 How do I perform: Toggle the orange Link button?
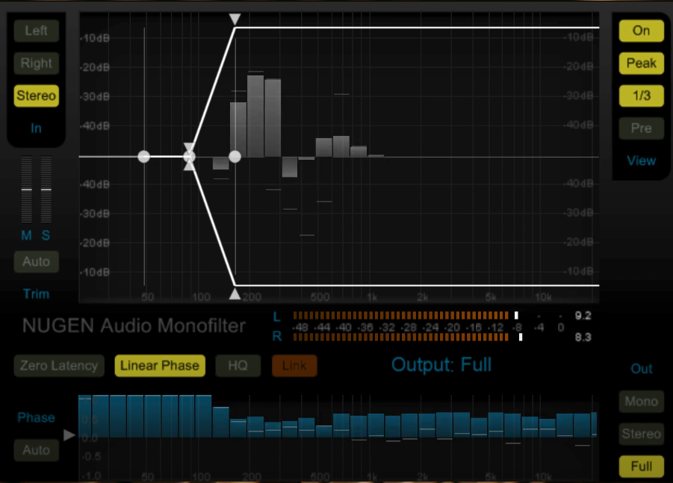294,366
